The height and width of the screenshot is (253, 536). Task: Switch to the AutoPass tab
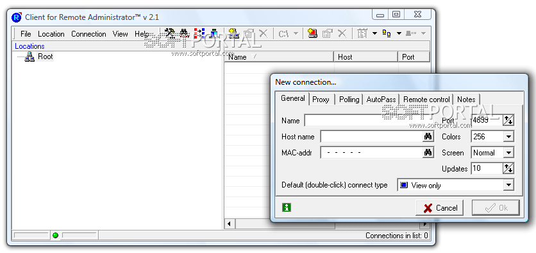[381, 100]
